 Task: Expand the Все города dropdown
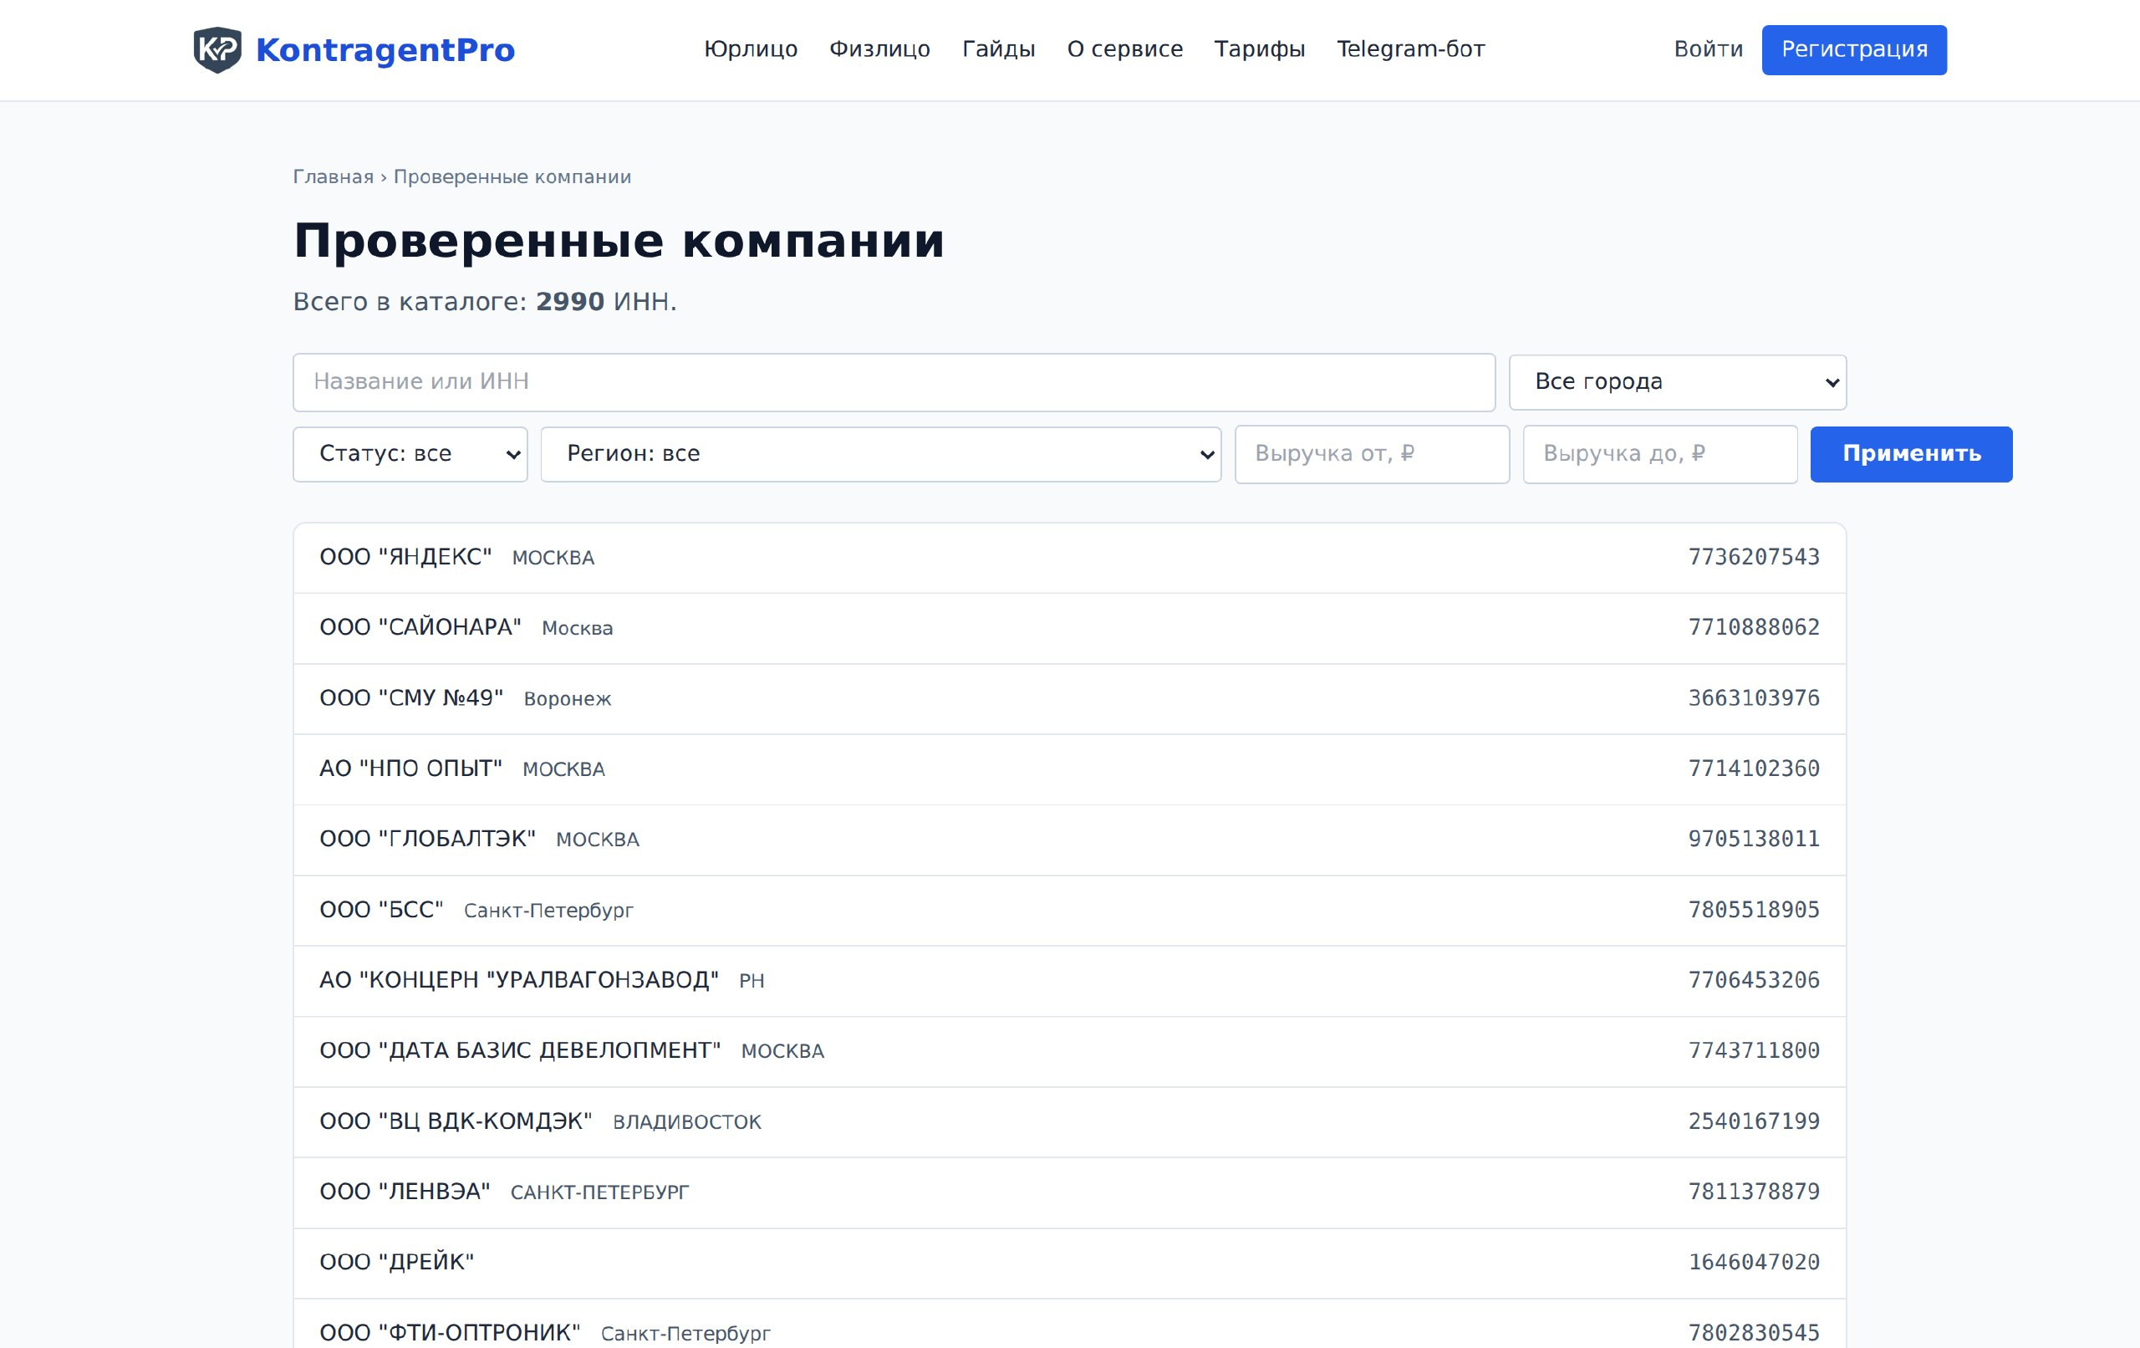tap(1677, 382)
